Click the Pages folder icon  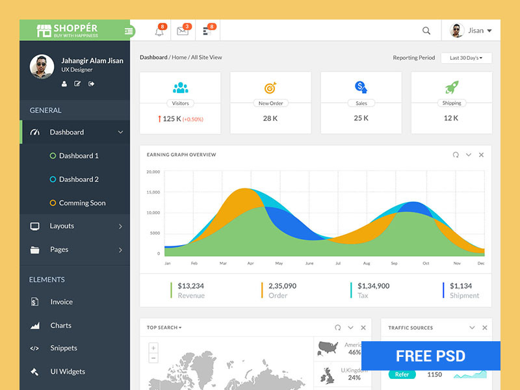coord(35,250)
